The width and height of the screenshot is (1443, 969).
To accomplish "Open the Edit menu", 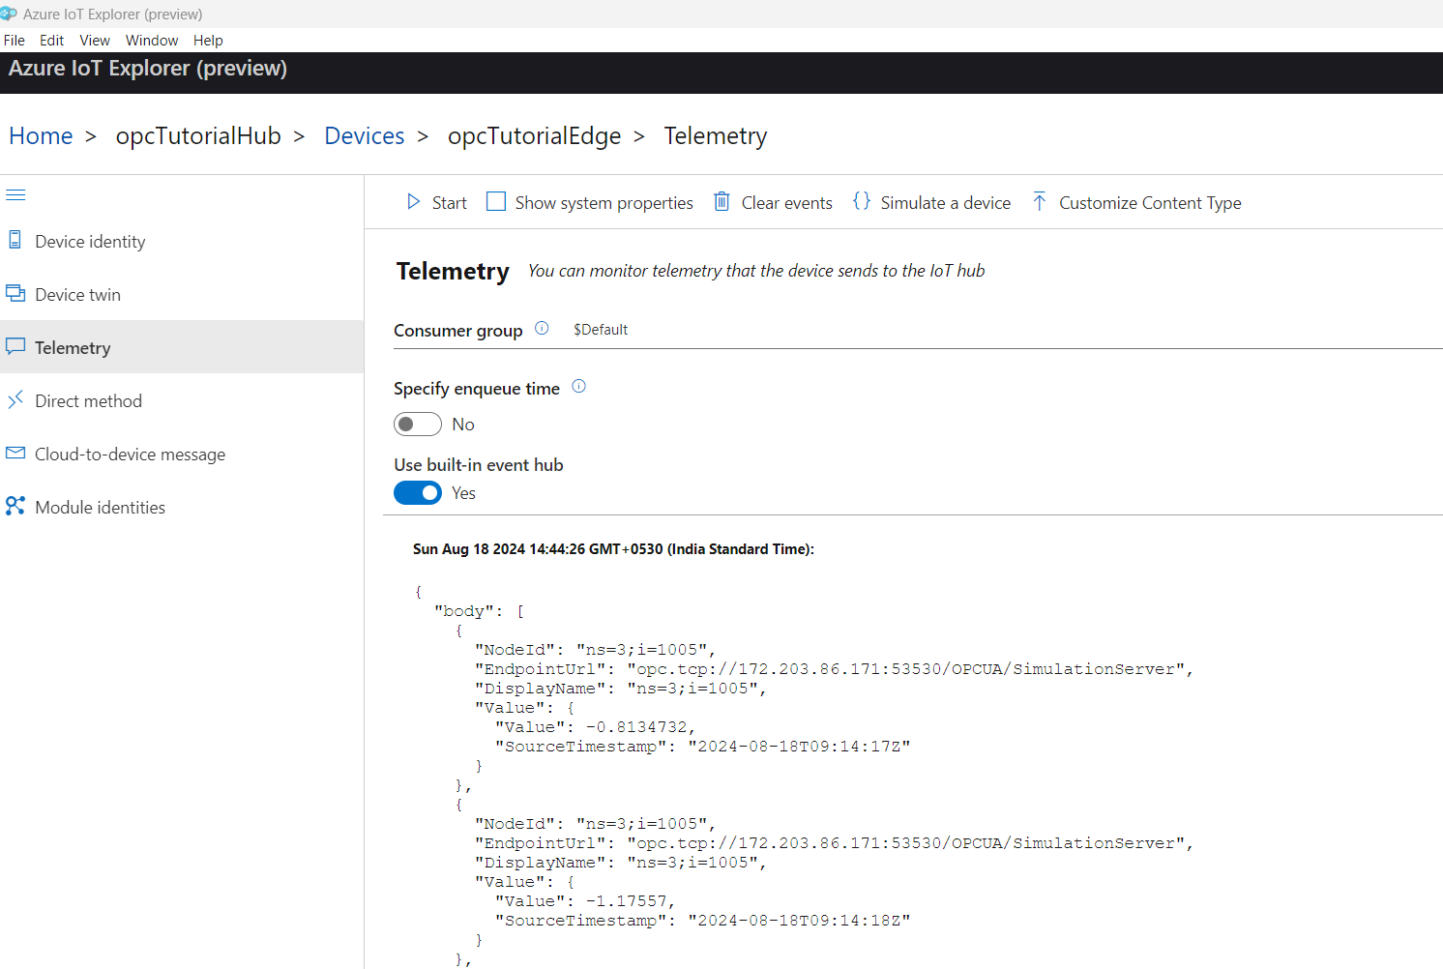I will coord(52,41).
